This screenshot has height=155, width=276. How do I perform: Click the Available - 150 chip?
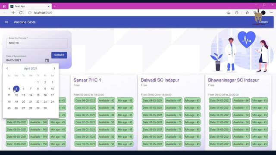coord(38,144)
